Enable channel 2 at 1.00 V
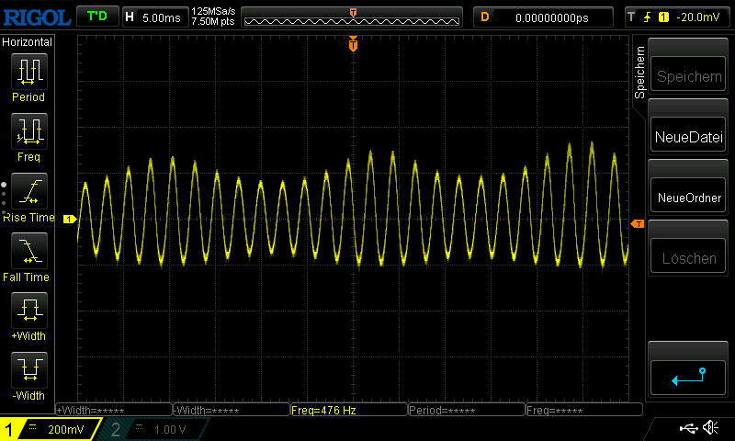The image size is (735, 441). (x=151, y=429)
